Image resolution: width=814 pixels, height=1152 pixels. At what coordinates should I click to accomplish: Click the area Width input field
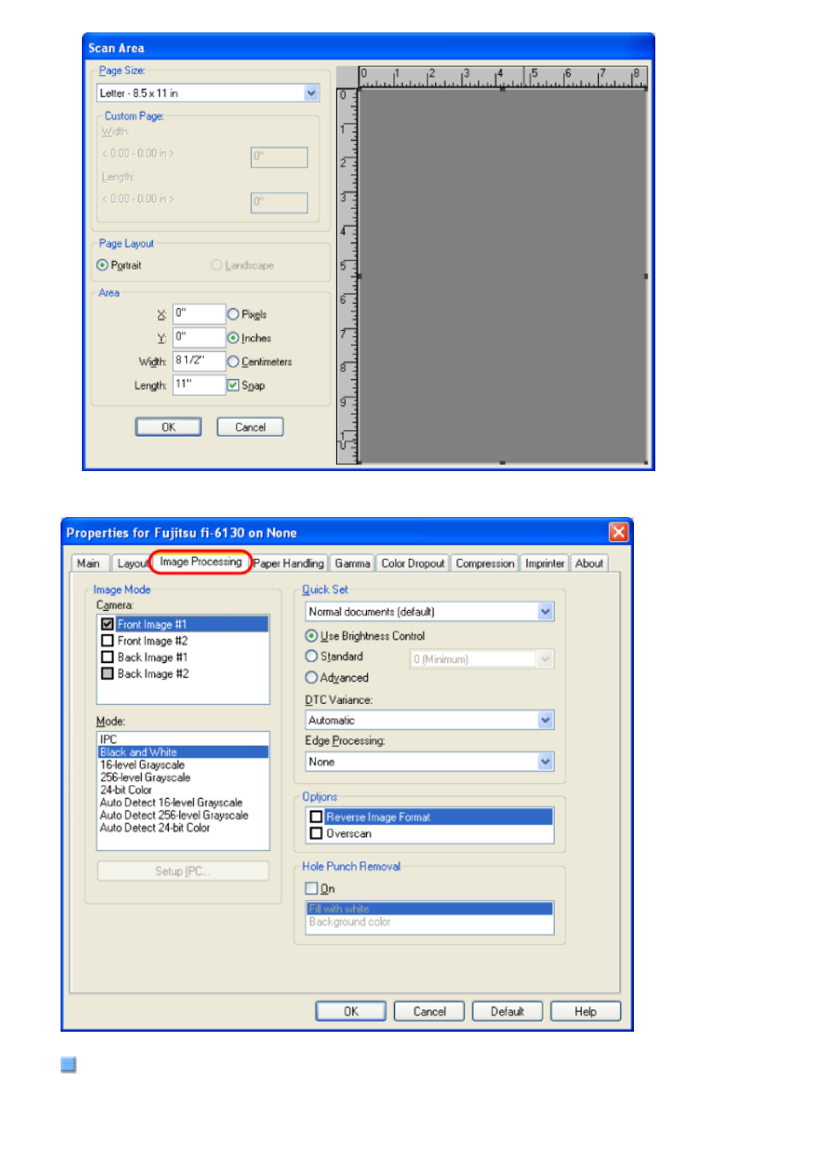pyautogui.click(x=199, y=361)
